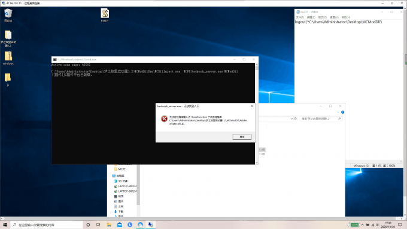
Task: Open the EssDY script icon on desktop
Action: [x=105, y=15]
